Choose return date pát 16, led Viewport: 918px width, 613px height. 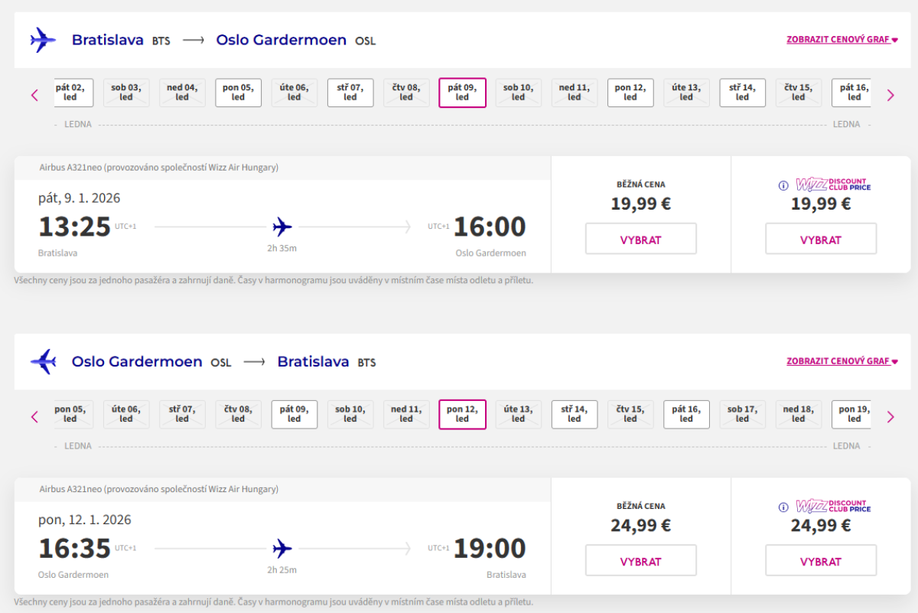click(x=686, y=414)
